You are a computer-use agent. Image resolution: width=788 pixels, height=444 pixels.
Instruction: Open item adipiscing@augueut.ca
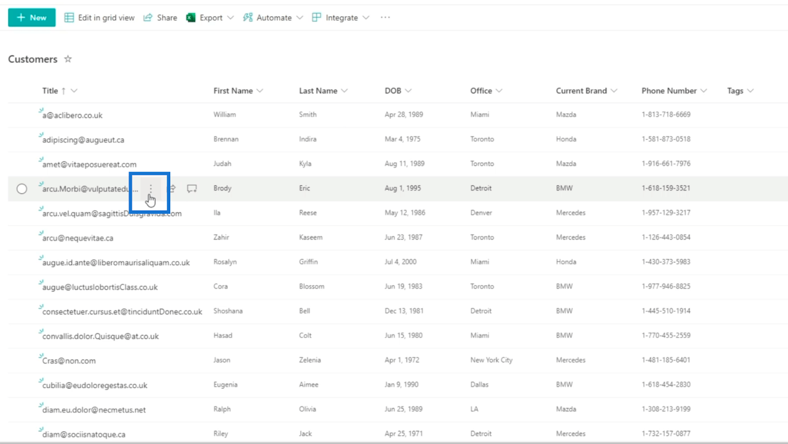click(83, 140)
